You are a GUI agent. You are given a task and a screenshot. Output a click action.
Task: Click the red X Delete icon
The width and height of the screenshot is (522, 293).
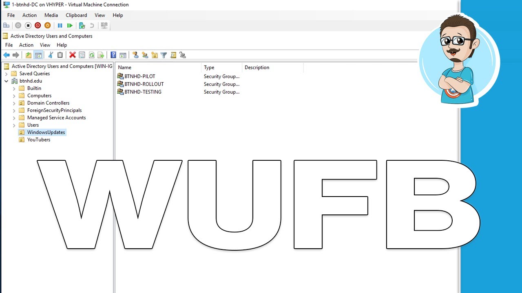[73, 55]
